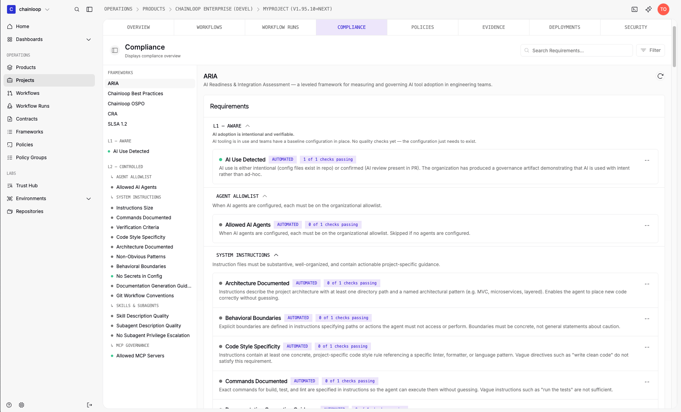The image size is (681, 412).
Task: Open the chainloop organization dropdown
Action: pos(29,9)
